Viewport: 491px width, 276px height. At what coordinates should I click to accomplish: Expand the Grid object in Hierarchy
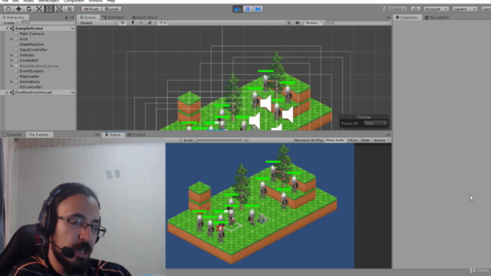12,39
